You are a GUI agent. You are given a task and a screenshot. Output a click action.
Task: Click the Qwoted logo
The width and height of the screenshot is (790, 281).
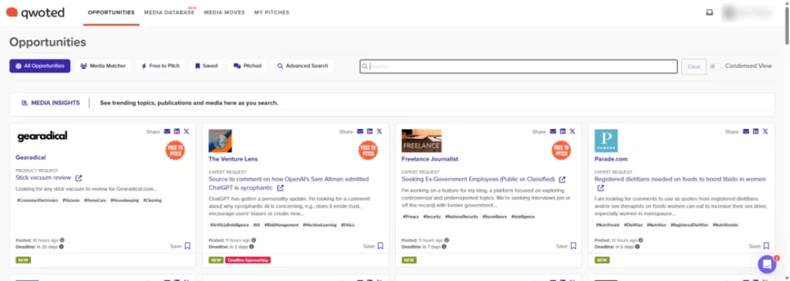35,12
